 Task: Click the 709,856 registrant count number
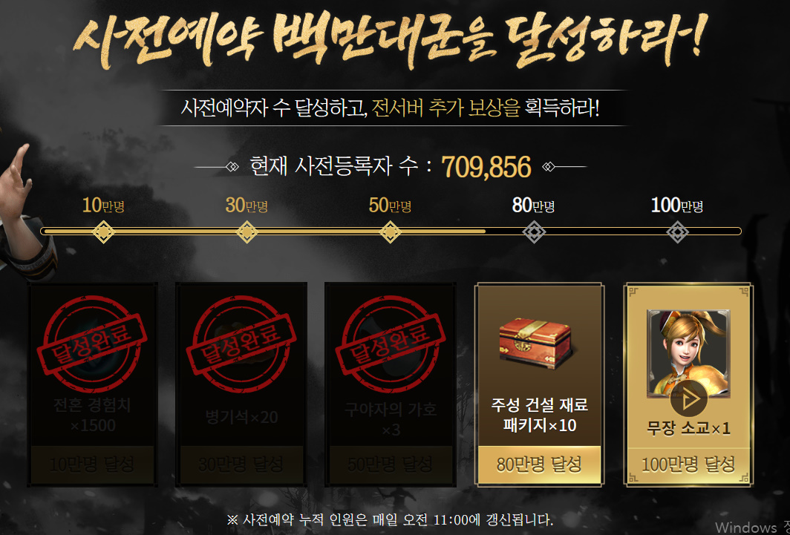[x=486, y=168]
